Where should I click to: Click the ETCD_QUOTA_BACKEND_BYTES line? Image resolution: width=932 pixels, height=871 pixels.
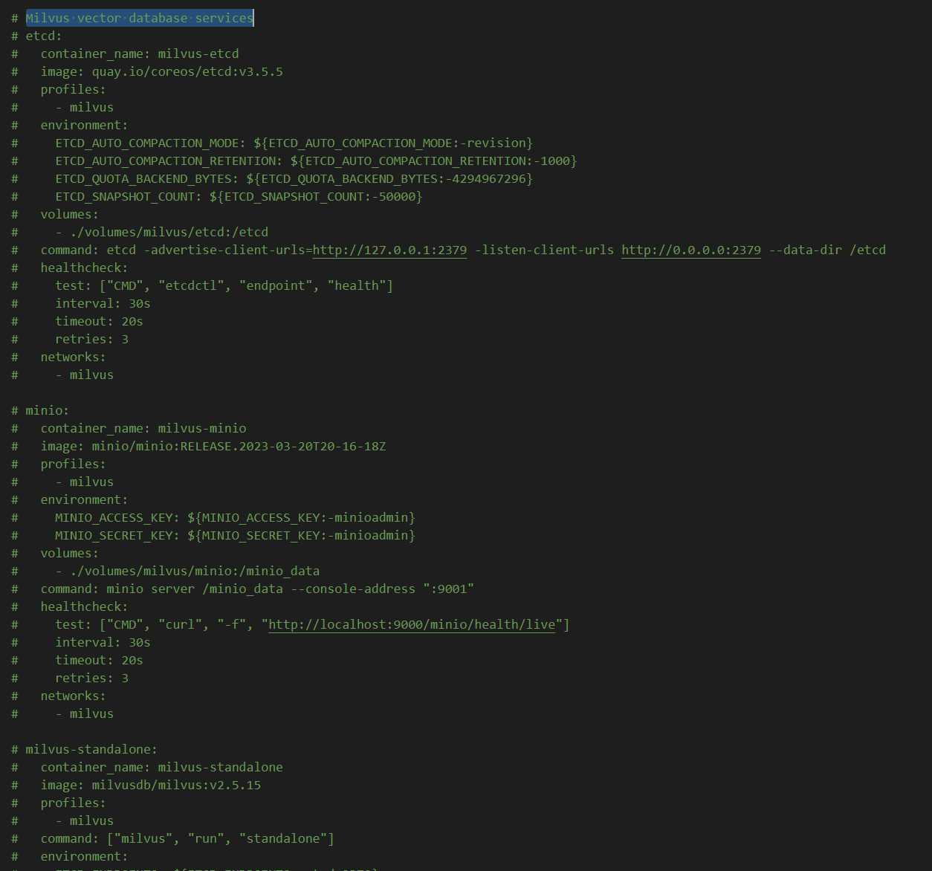pos(294,178)
